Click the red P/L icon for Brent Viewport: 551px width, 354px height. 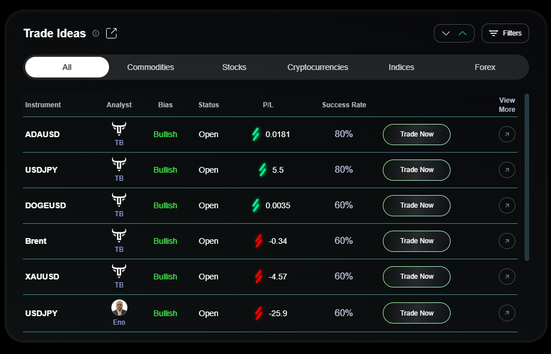coord(258,241)
